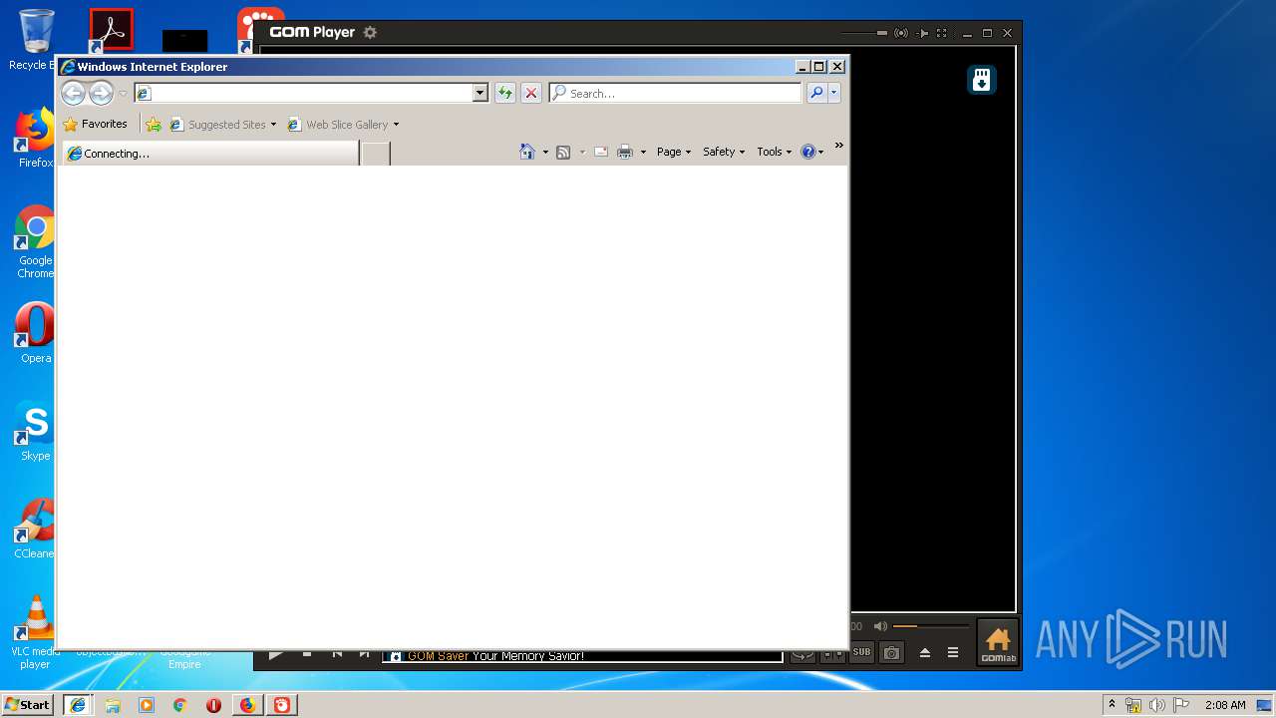Viewport: 1276px width, 718px height.
Task: Open Windows Explorer from the taskbar
Action: point(113,705)
